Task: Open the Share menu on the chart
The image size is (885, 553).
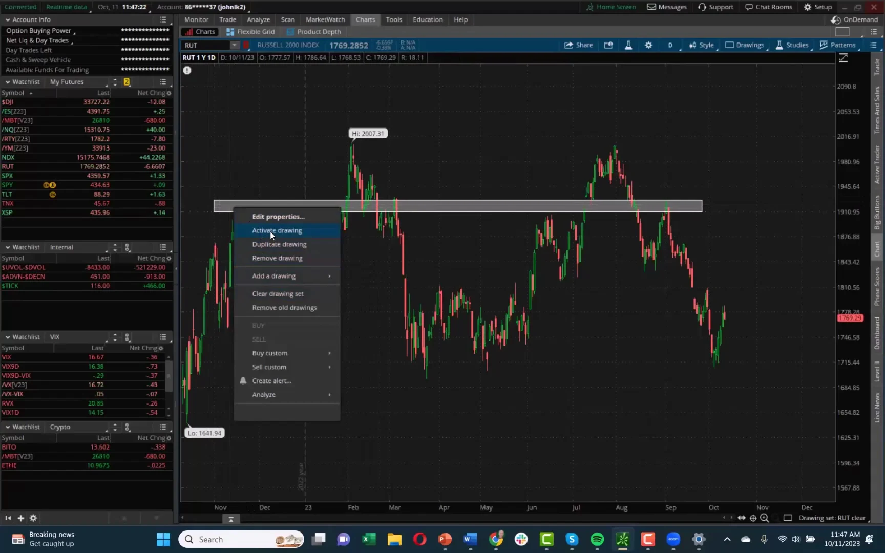Action: (x=578, y=45)
